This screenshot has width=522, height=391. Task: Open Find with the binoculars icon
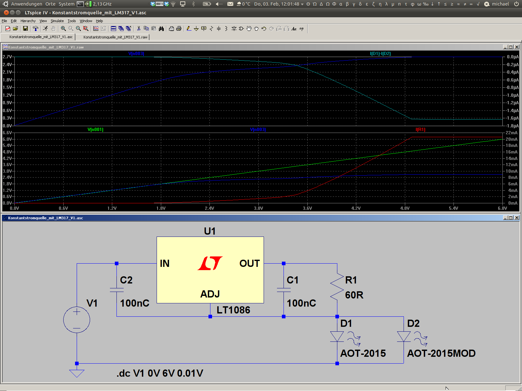[161, 29]
